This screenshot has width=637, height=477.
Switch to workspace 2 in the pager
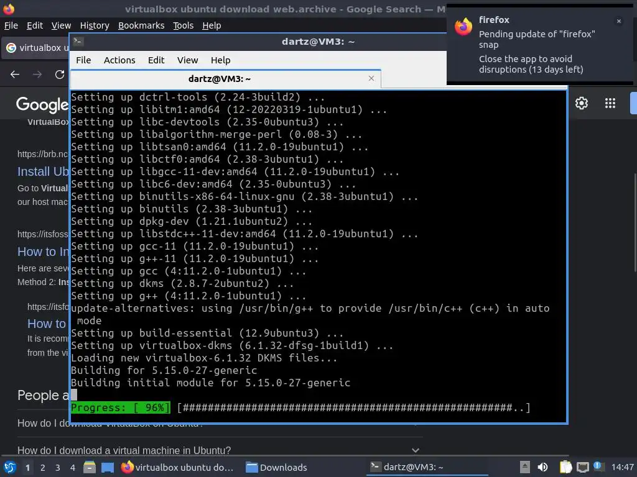coord(43,468)
